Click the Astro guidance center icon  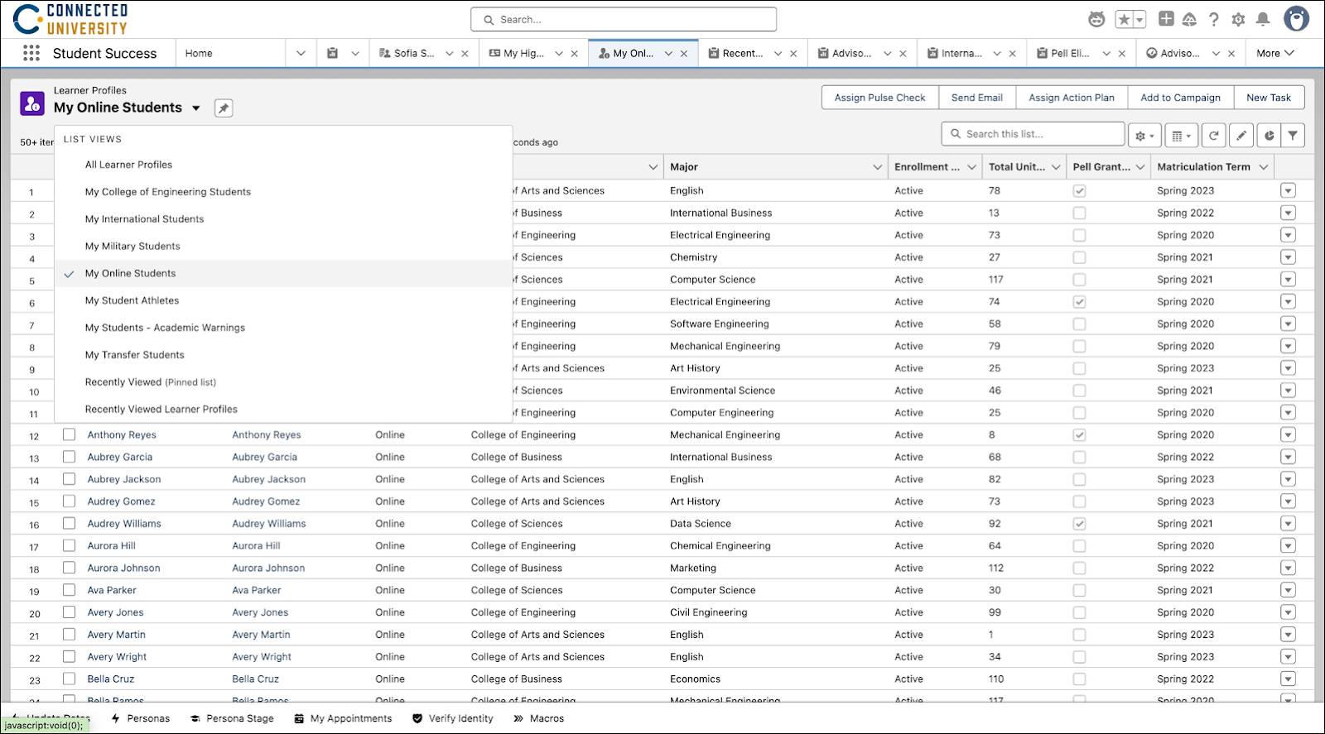(1096, 19)
